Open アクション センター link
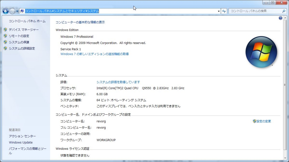 point(22,136)
